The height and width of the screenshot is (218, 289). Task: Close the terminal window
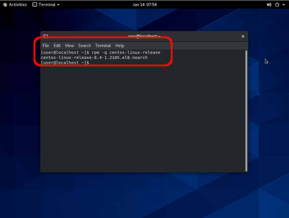coord(243,36)
